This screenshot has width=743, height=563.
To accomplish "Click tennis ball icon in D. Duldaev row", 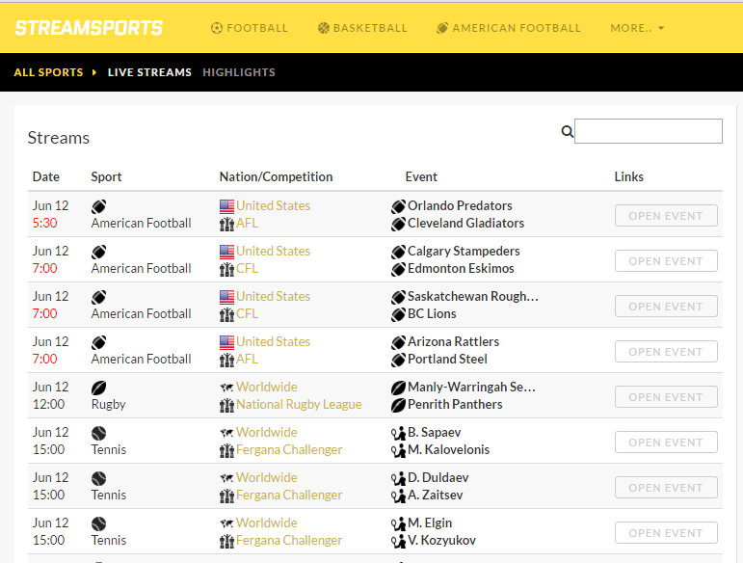I will tap(98, 478).
